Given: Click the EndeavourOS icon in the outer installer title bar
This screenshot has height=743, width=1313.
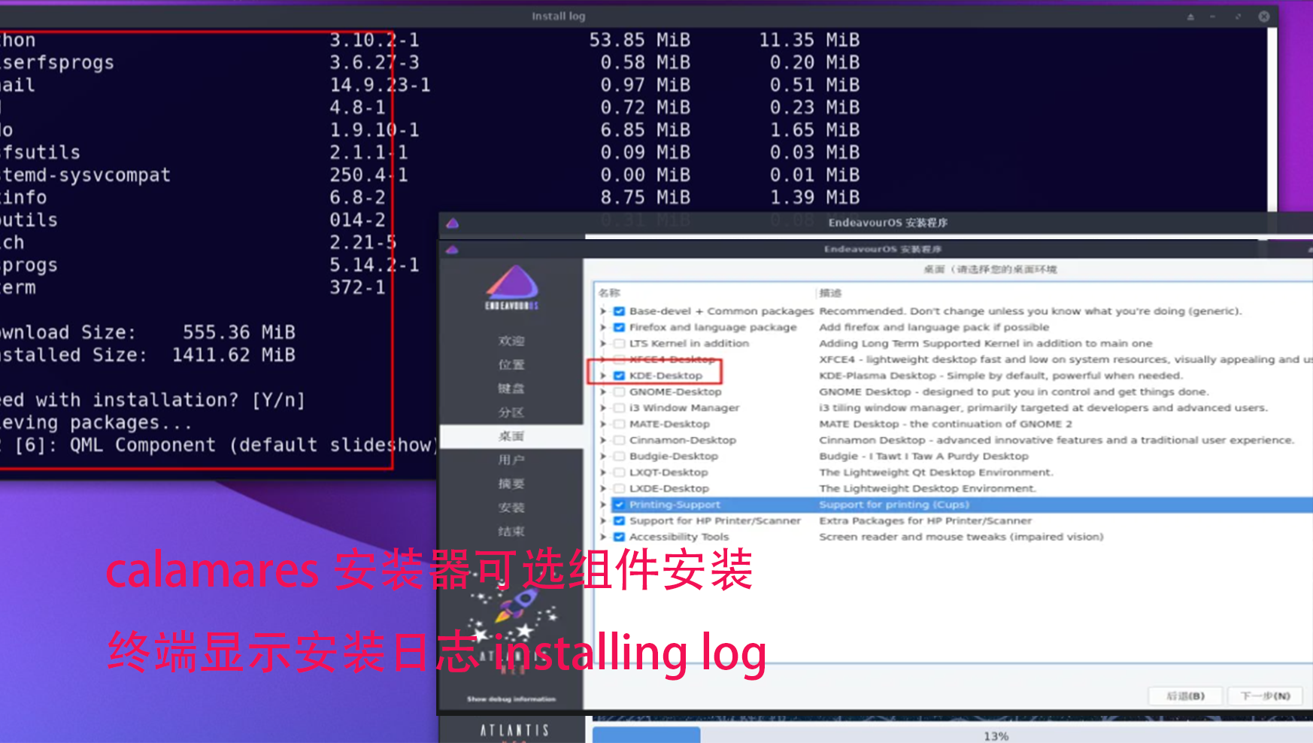Looking at the screenshot, I should click(x=452, y=223).
